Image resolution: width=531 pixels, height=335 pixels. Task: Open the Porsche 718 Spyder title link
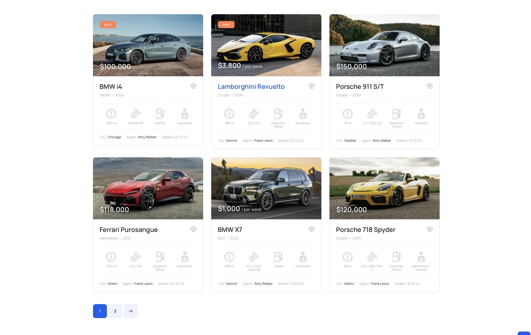[x=365, y=230]
